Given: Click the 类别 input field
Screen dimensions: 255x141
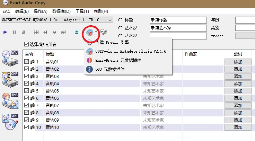Looking at the screenshot, I should 245,28.
